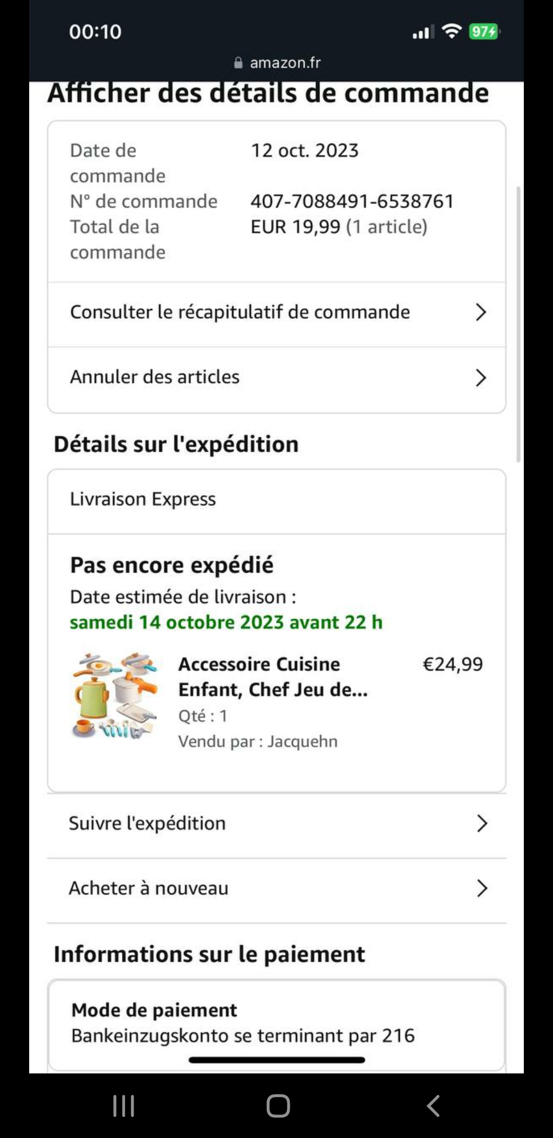Click the page scrollbar on the right
The height and width of the screenshot is (1138, 553).
[518, 324]
